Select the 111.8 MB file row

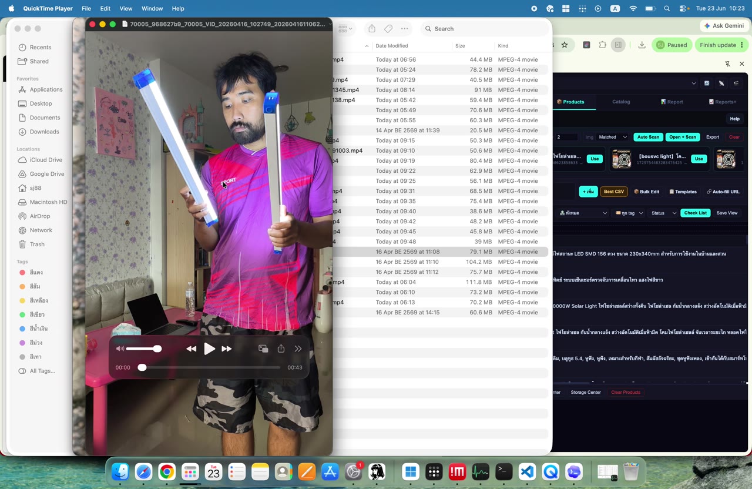pos(442,282)
